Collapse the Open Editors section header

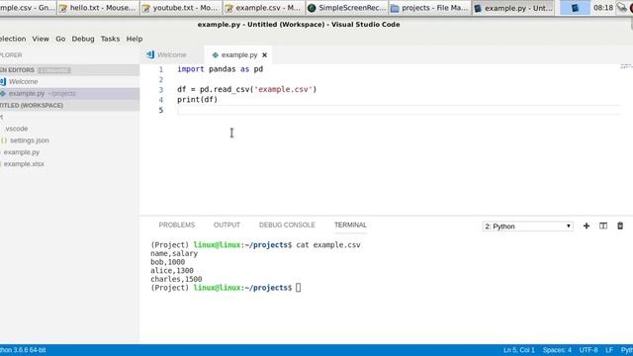tap(69, 70)
